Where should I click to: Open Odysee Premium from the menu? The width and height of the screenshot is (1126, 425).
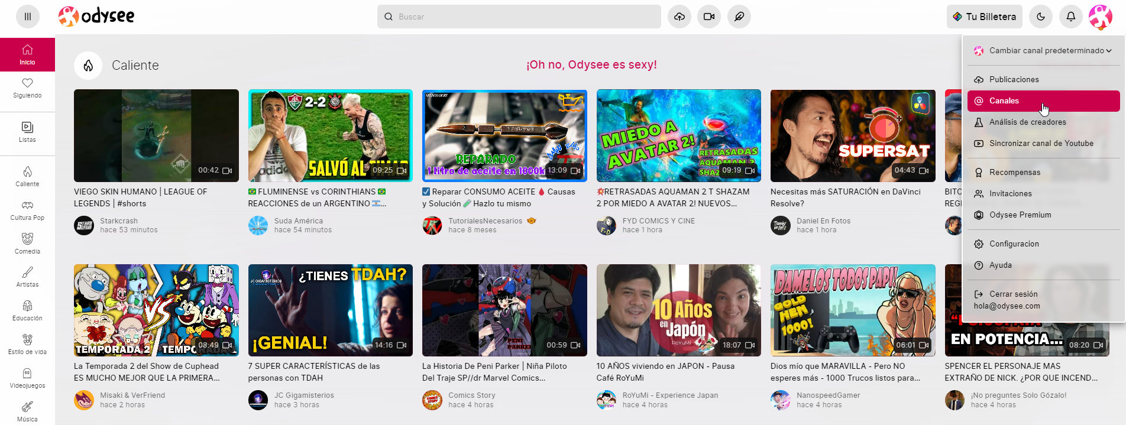[1043, 215]
